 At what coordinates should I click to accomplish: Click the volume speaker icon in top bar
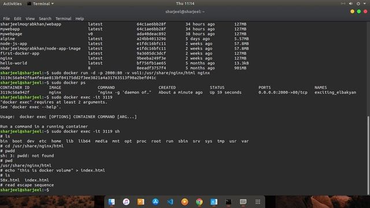351,3
